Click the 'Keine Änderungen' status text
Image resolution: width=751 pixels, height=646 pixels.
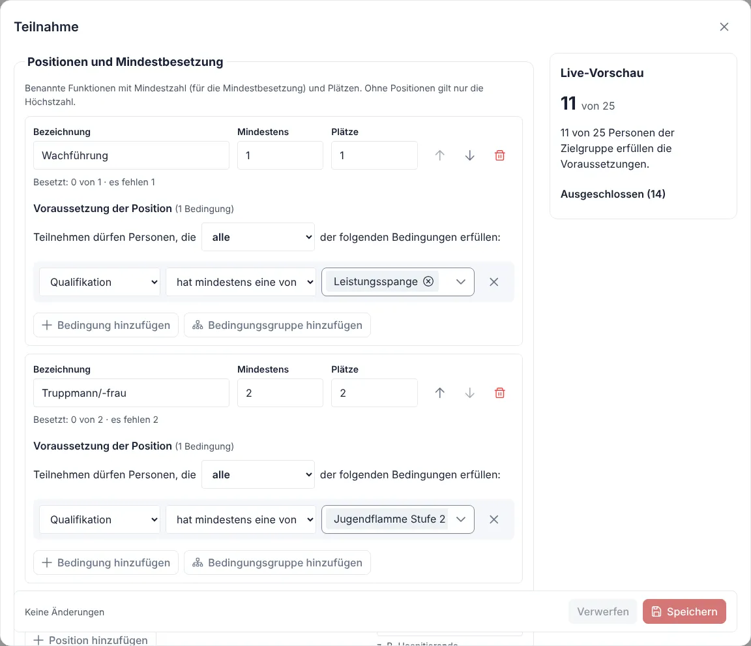tap(64, 612)
